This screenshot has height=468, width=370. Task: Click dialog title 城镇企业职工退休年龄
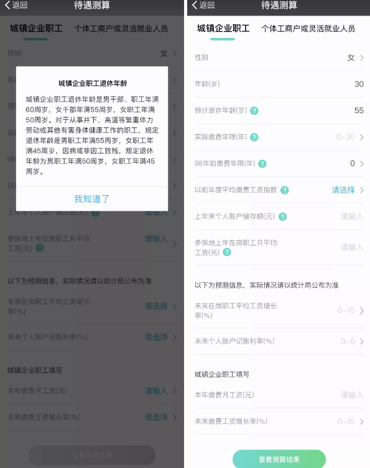point(93,83)
